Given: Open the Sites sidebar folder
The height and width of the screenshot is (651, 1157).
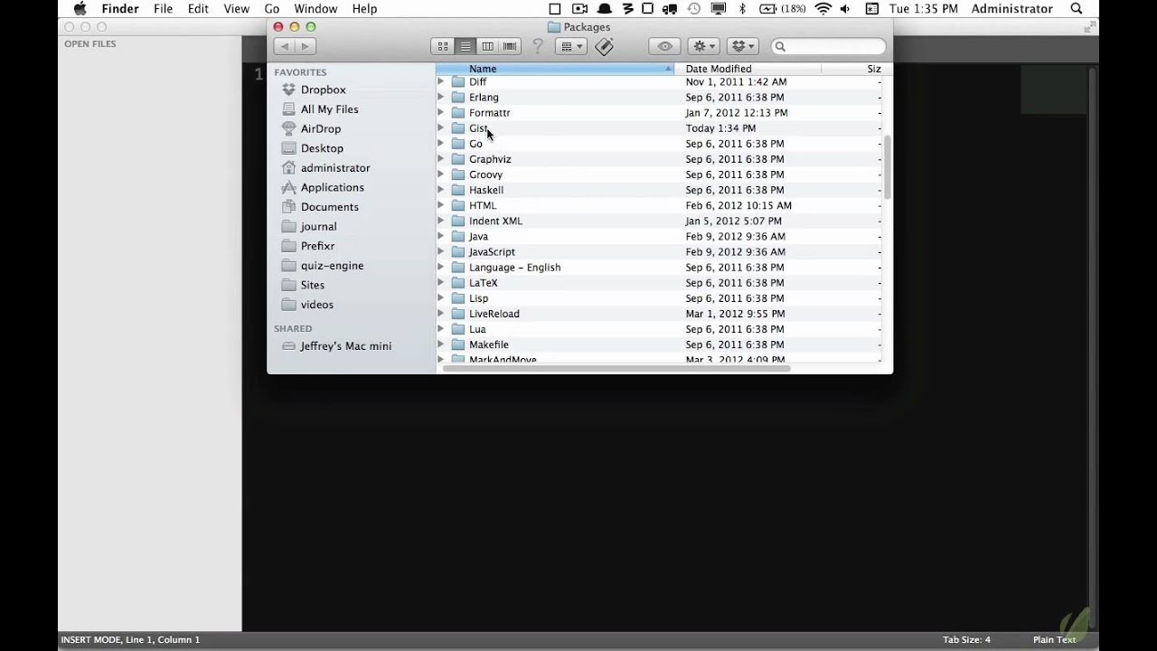Looking at the screenshot, I should [312, 285].
